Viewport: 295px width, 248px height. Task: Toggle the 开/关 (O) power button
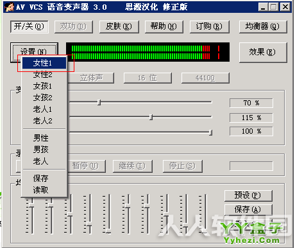pos(29,27)
